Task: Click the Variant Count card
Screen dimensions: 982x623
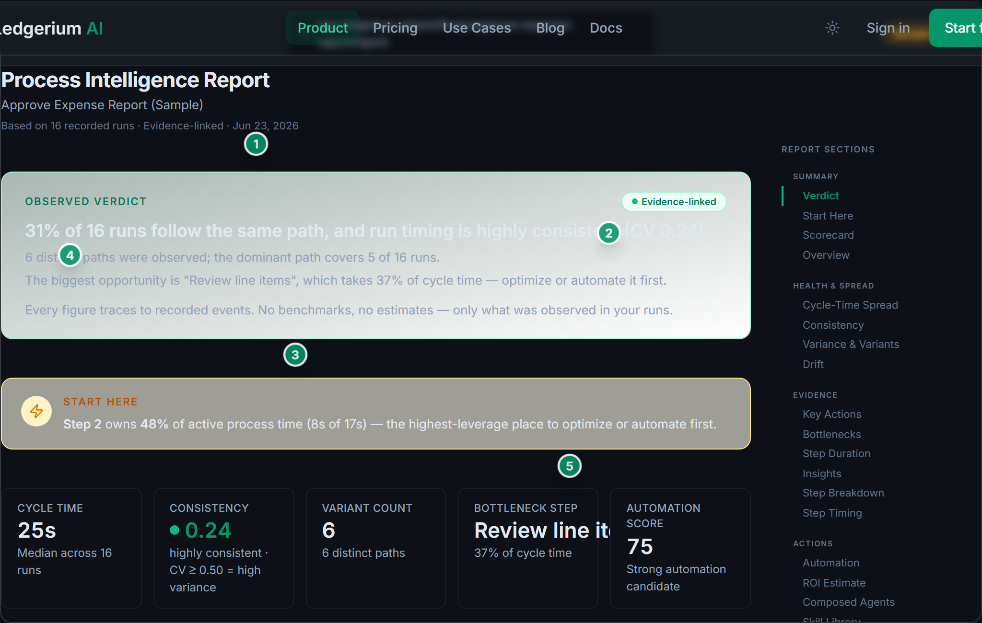Action: tap(376, 548)
